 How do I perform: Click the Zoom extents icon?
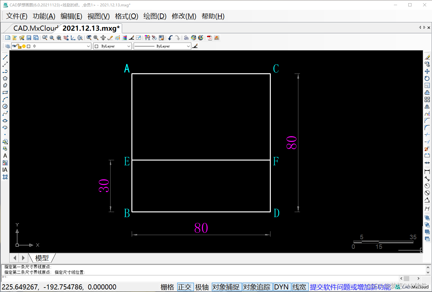59,38
